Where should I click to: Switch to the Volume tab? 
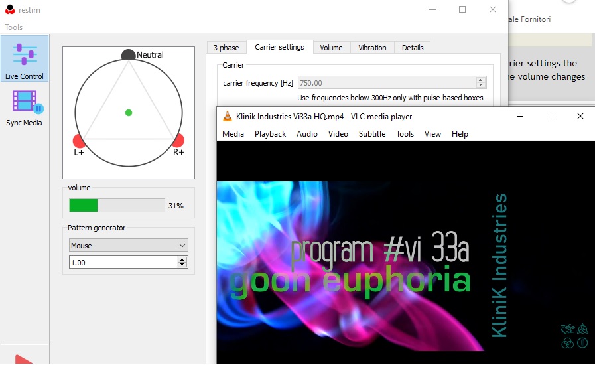pyautogui.click(x=331, y=48)
